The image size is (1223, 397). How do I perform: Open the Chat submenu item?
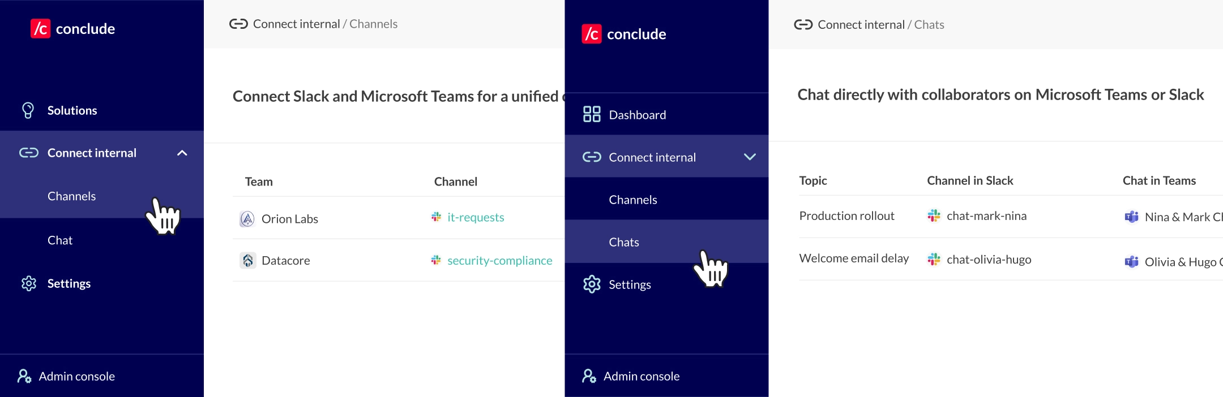[60, 240]
